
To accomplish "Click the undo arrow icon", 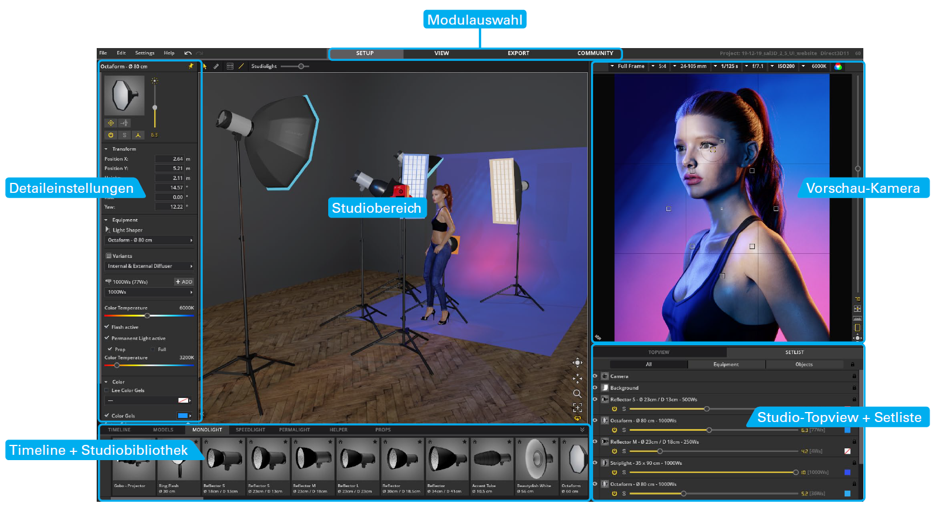I will [x=188, y=53].
